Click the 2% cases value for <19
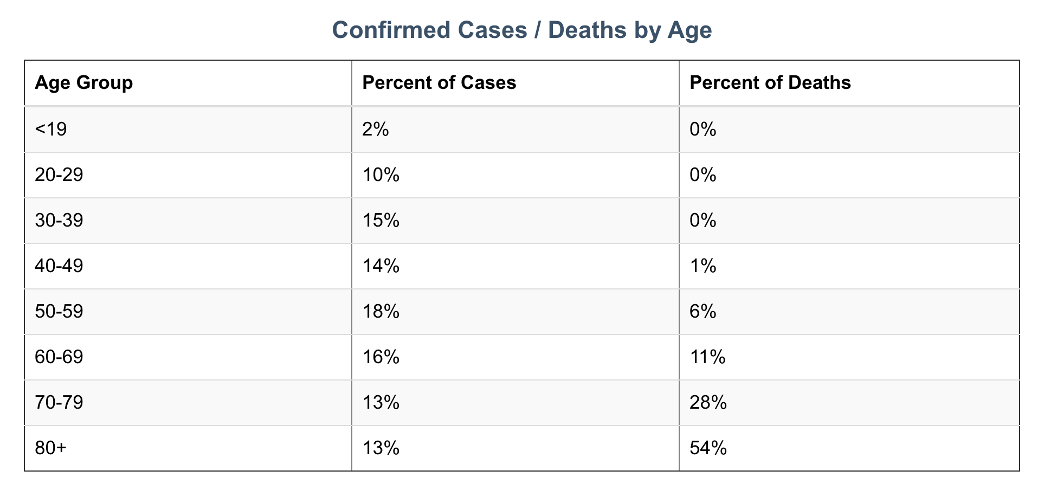Viewport: 1044px width, 490px height. click(376, 129)
